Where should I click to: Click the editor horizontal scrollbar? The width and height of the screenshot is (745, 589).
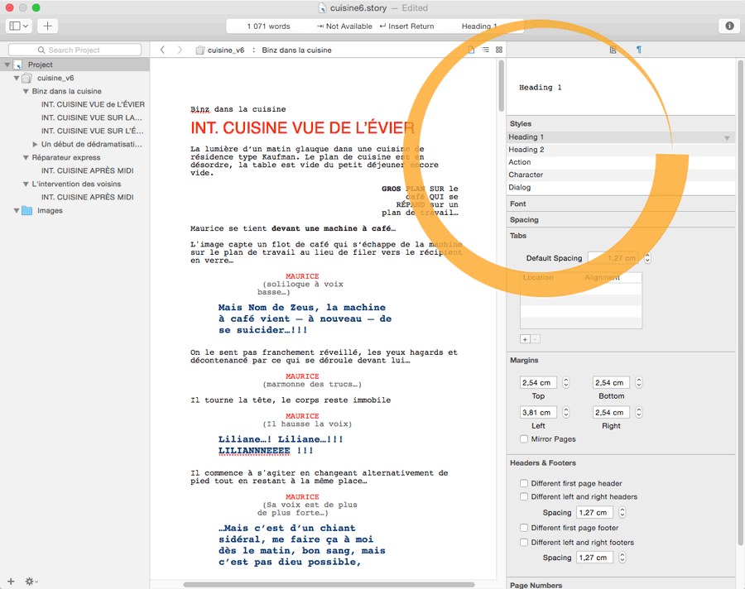[x=329, y=585]
